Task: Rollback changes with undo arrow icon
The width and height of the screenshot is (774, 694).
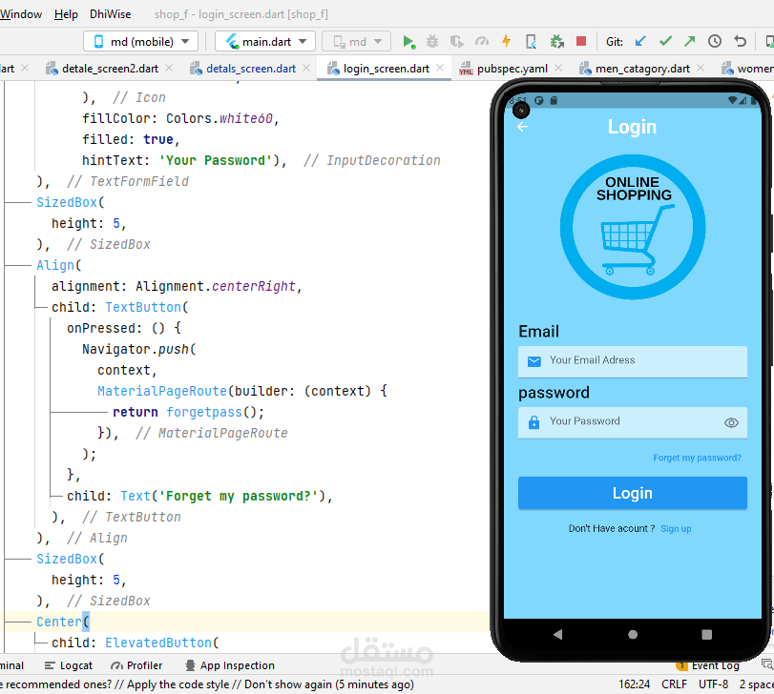Action: tap(740, 41)
